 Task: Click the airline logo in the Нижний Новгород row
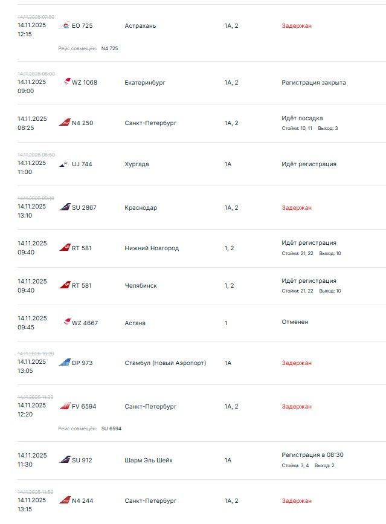pyautogui.click(x=64, y=247)
